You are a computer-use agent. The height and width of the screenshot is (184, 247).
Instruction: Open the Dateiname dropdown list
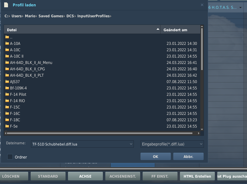(131, 144)
